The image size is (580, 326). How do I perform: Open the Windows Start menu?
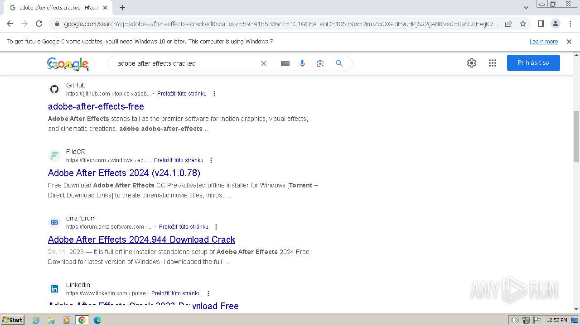12,320
